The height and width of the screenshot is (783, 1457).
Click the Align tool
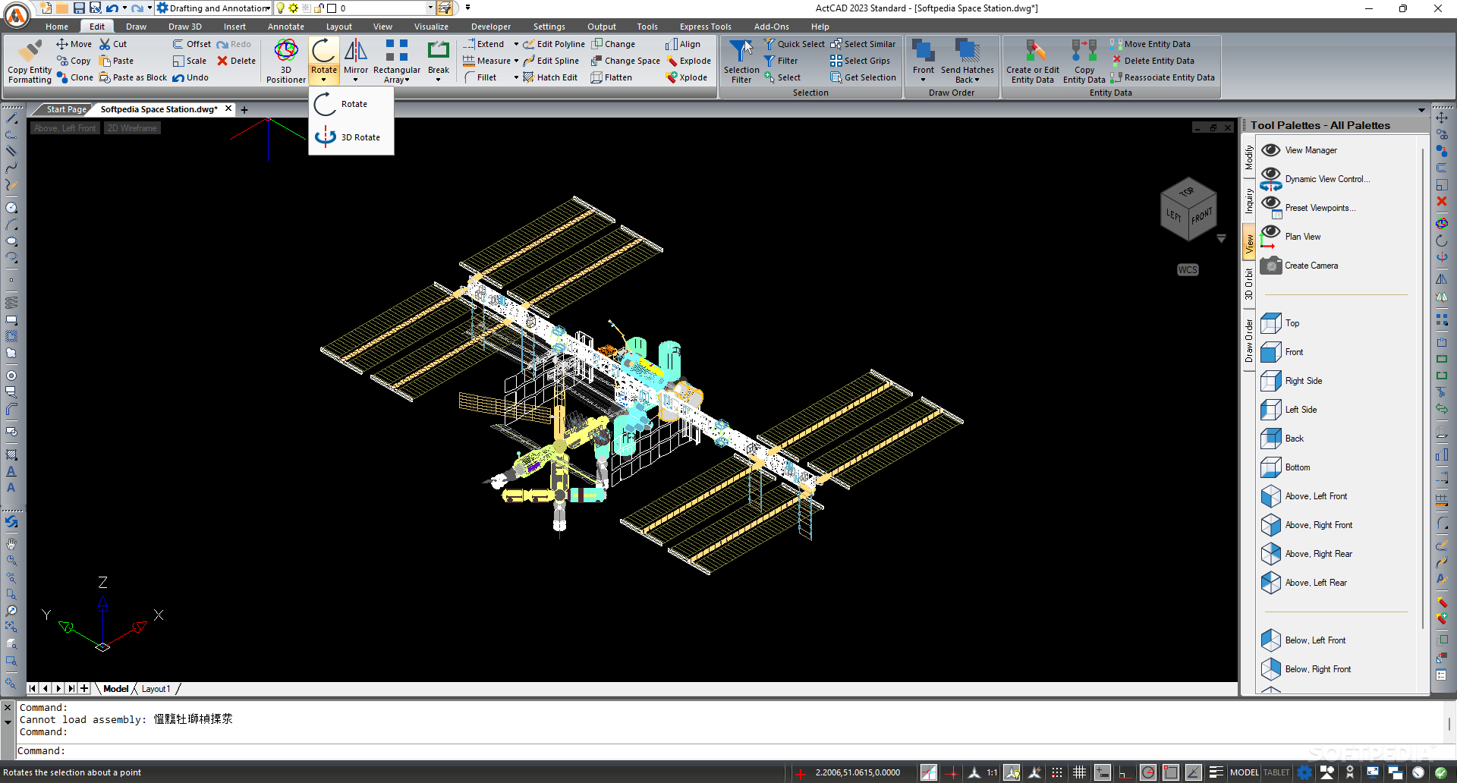683,44
